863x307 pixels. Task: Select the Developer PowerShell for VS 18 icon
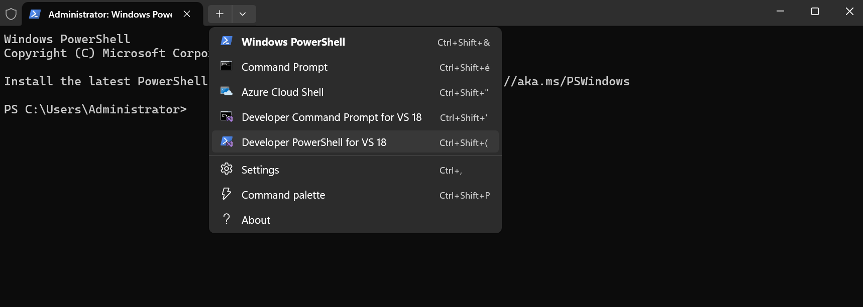coord(227,141)
